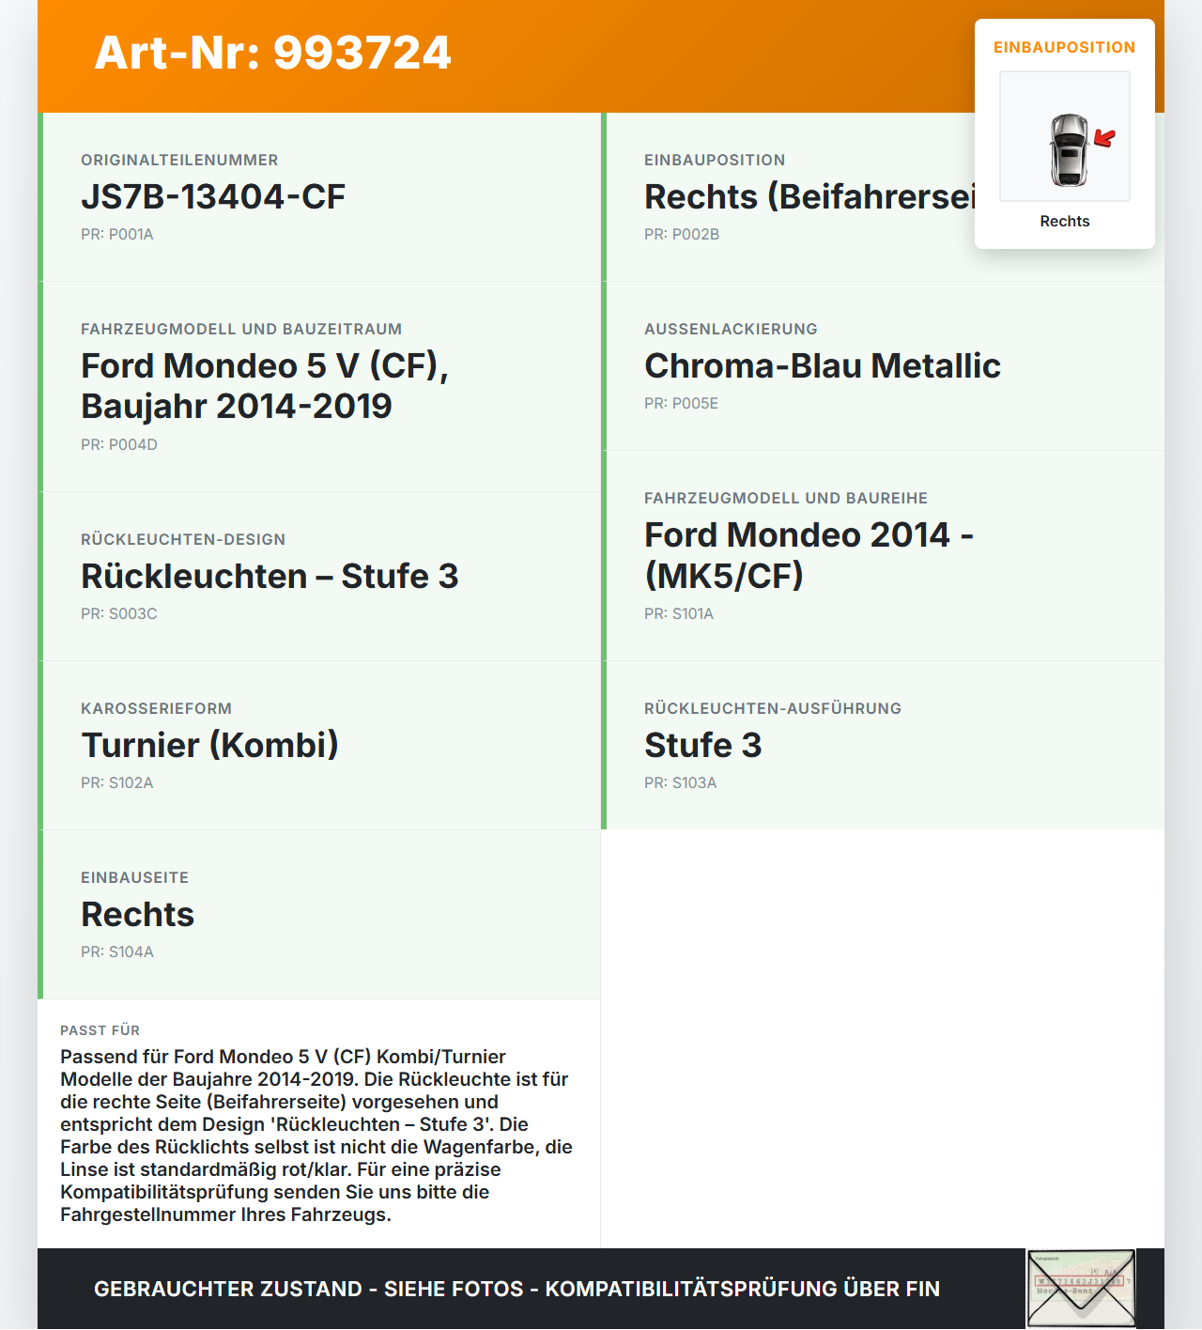Click the Art-Nr 993724 heading
This screenshot has height=1330, width=1202.
tap(273, 53)
